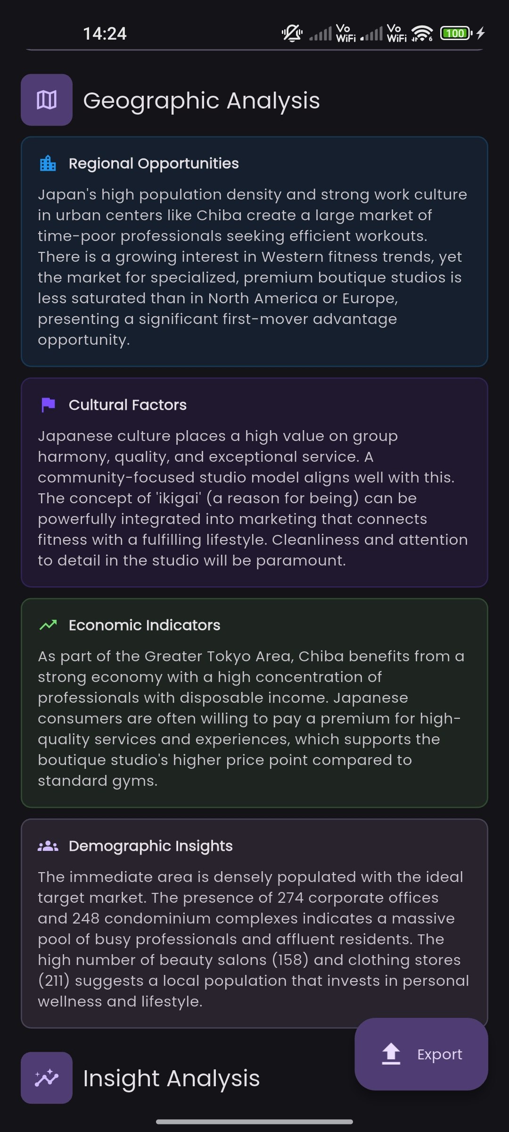Select the Regional Opportunities card title
Viewport: 509px width, 1132px height.
(154, 163)
